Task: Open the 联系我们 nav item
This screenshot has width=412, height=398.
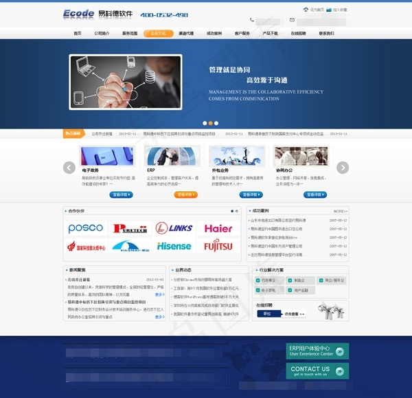Action: click(x=327, y=34)
